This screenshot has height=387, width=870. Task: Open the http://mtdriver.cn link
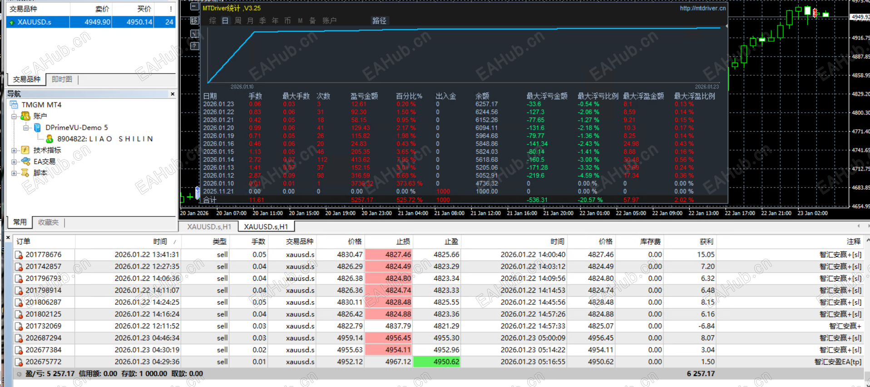coord(702,8)
